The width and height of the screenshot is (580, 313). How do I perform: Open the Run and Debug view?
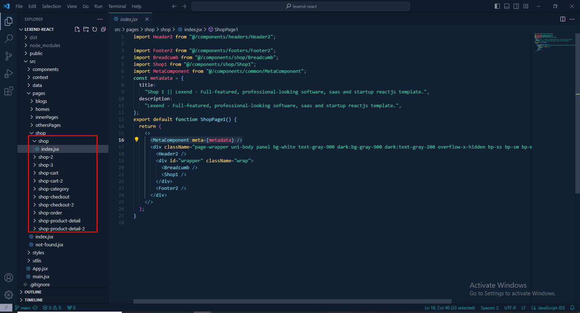coord(9,74)
